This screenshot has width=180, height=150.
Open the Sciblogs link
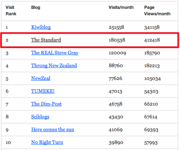40,117
